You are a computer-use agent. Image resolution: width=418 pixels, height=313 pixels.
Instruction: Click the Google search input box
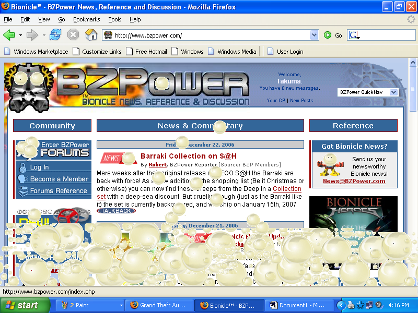[388, 35]
